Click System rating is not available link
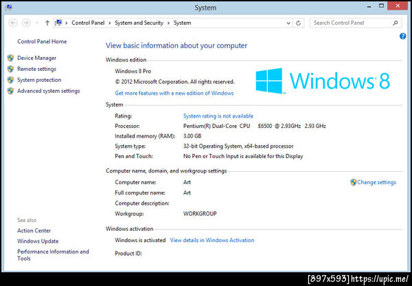Screen dimensions: 412x286 tap(218, 116)
